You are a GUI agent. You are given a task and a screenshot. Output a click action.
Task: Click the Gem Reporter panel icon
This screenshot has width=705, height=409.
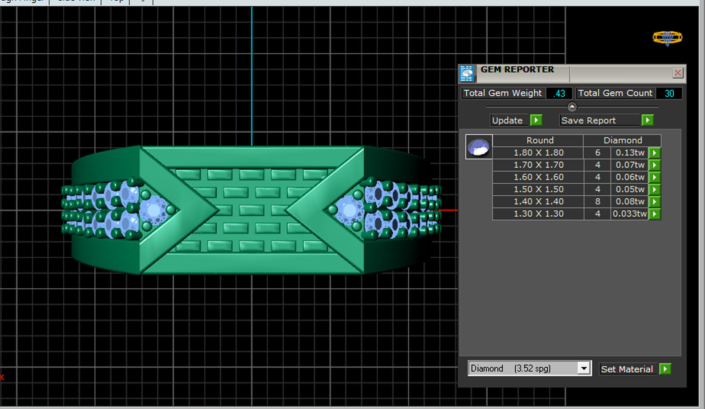(467, 73)
